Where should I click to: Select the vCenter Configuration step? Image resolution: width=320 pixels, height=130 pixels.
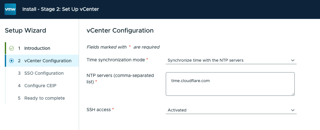42,61
